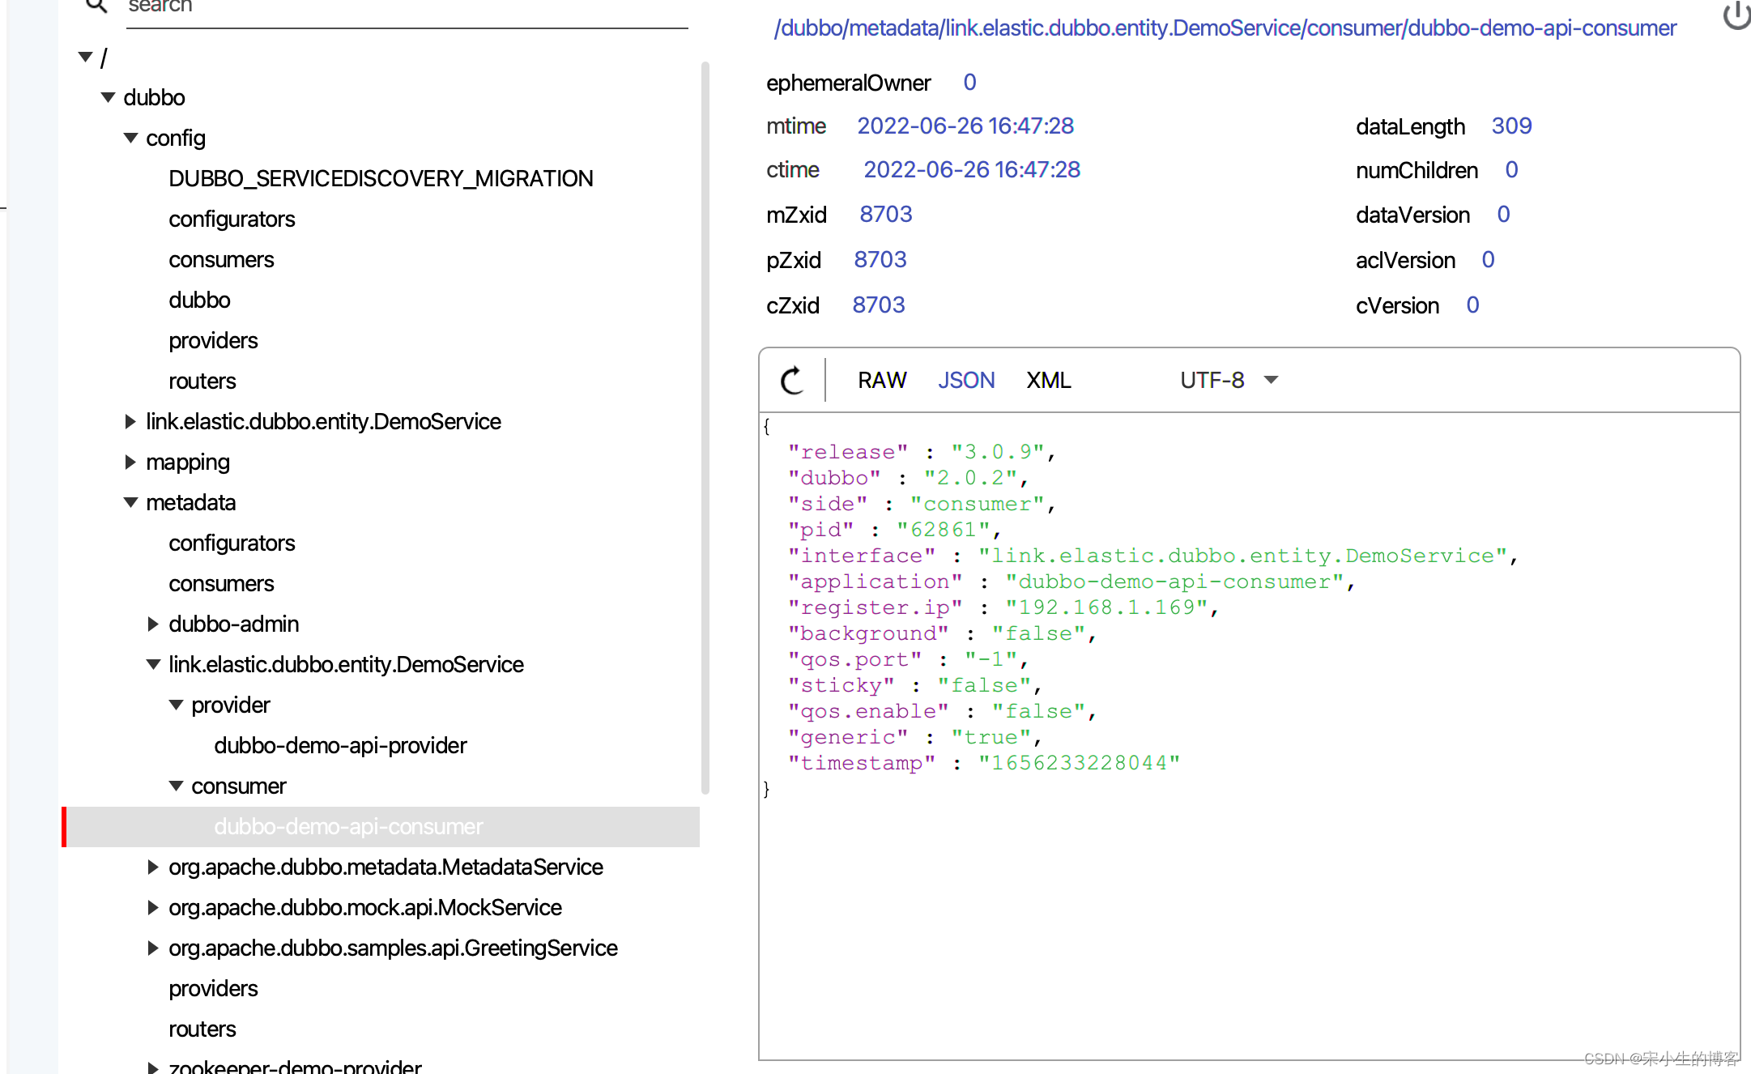
Task: Collapse the consumer node arrow
Action: 176,786
